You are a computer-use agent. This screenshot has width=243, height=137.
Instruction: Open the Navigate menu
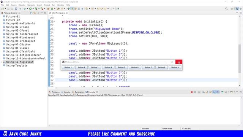click(31, 5)
